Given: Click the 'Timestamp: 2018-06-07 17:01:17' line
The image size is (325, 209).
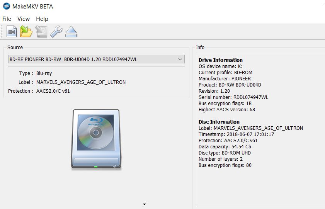Looking at the screenshot, I should (x=236, y=134).
